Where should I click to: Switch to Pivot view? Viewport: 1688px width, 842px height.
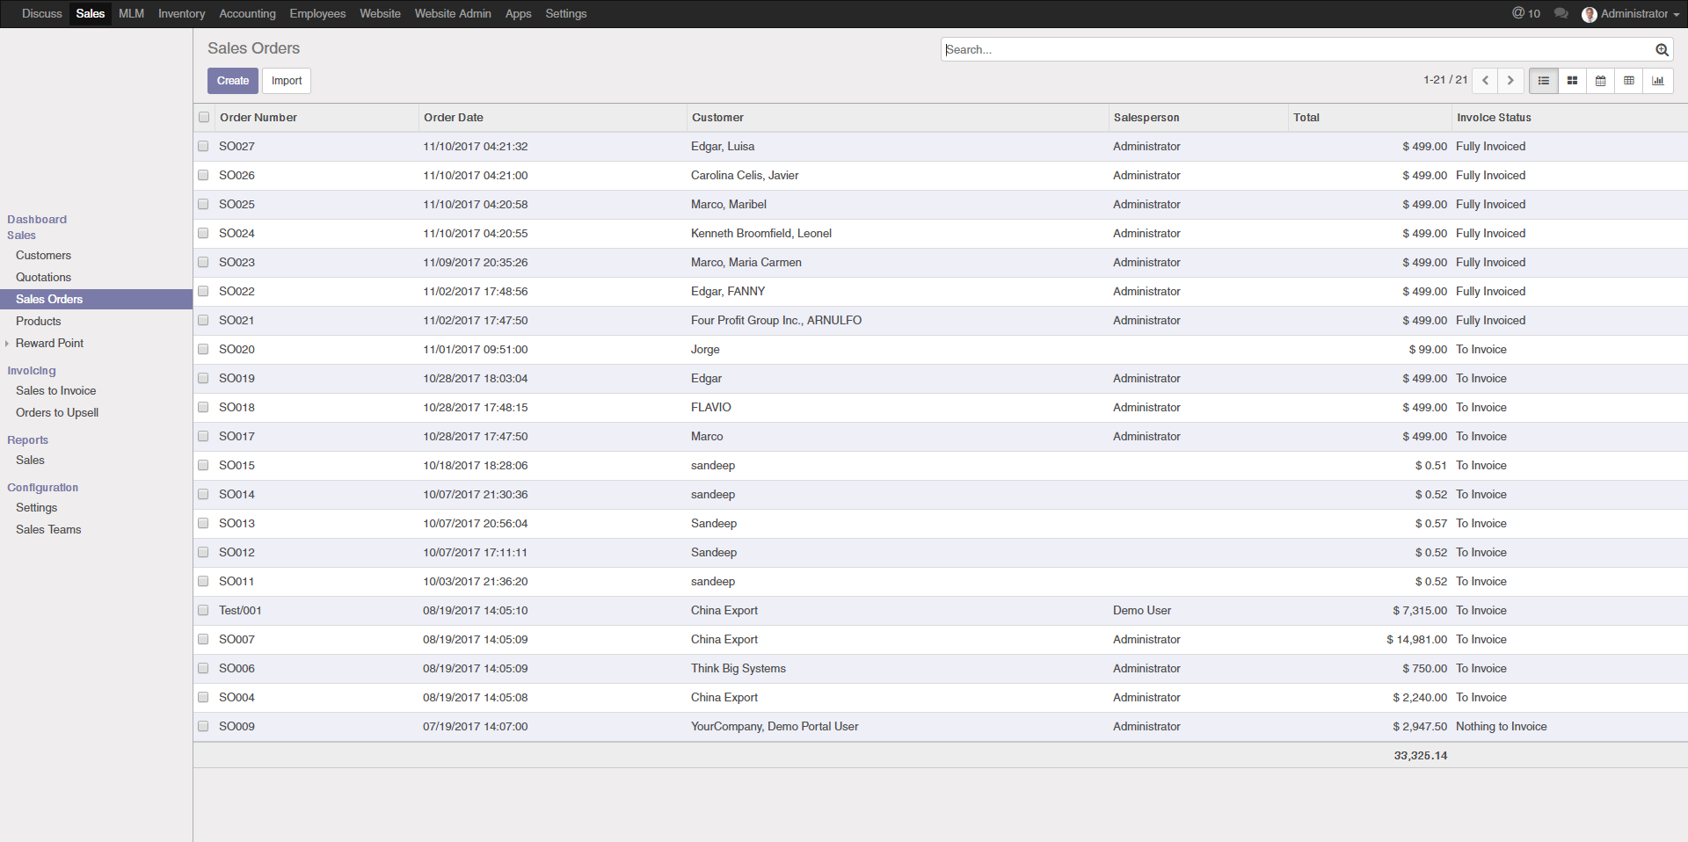click(x=1629, y=80)
